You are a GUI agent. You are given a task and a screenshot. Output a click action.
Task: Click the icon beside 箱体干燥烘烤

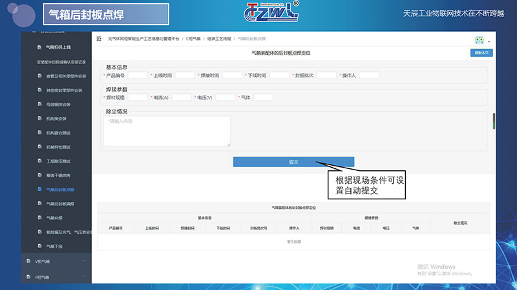39,175
